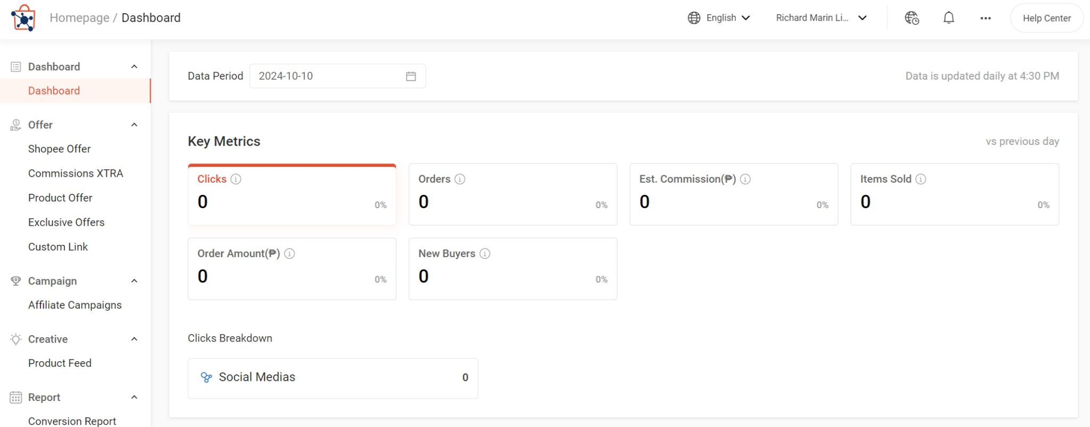This screenshot has height=427, width=1090.
Task: Click the globe with clock timezone icon
Action: (x=912, y=18)
